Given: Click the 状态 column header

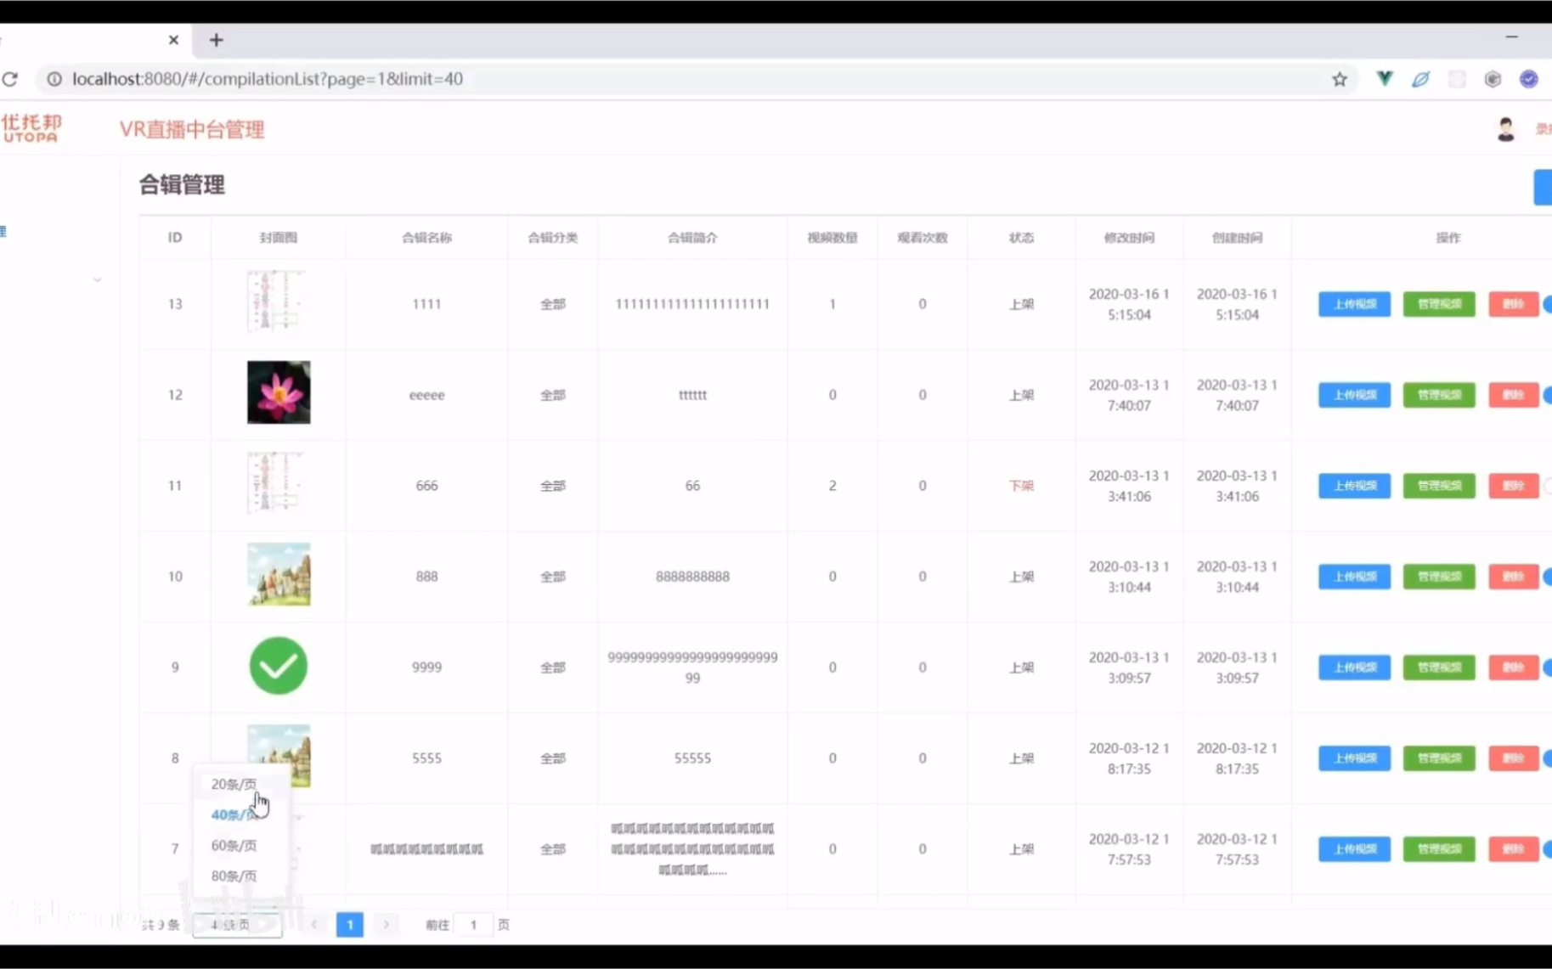Looking at the screenshot, I should 1021,238.
